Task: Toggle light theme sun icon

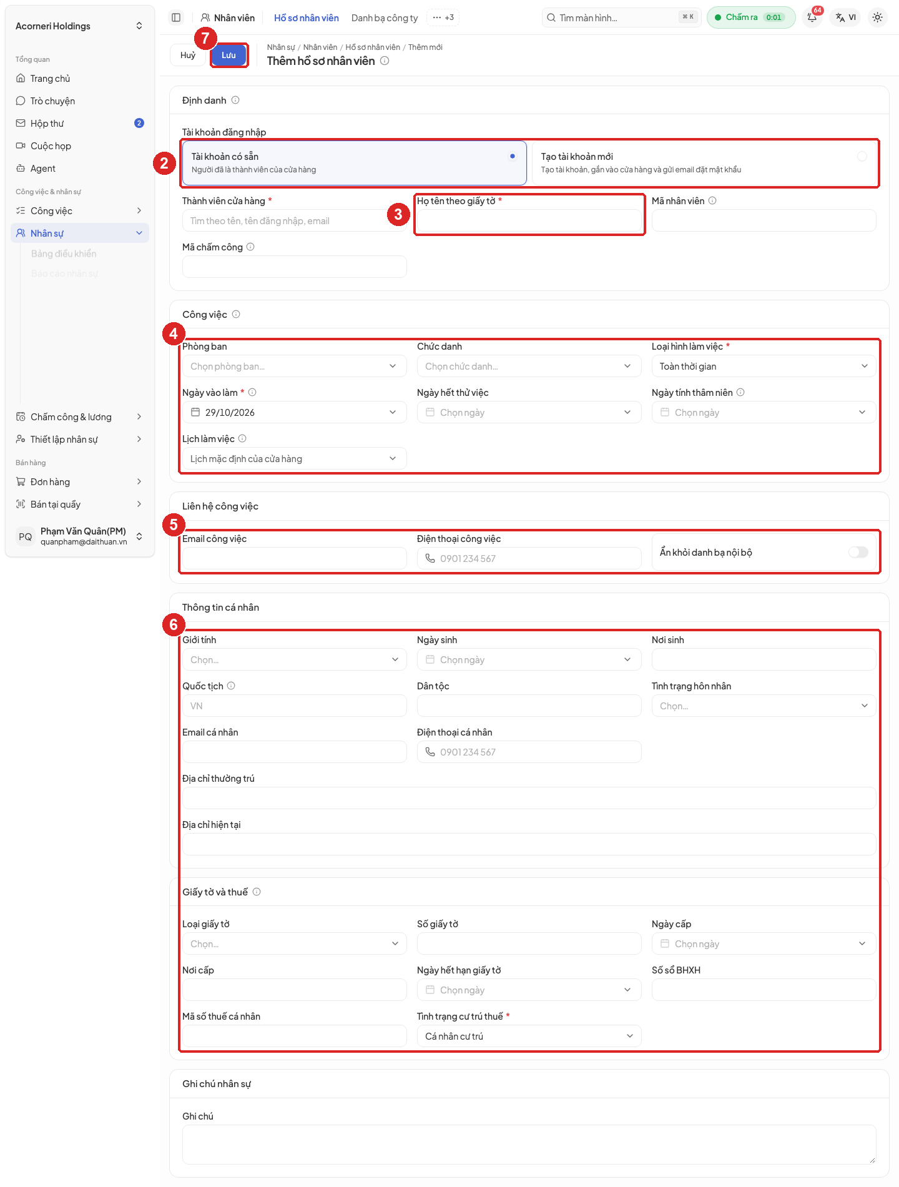Action: 877,17
